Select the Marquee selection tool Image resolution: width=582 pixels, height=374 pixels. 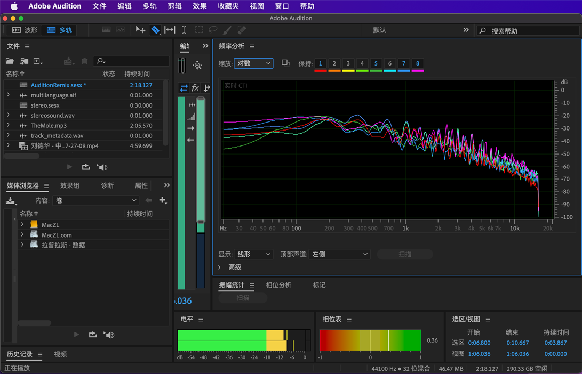click(x=198, y=30)
